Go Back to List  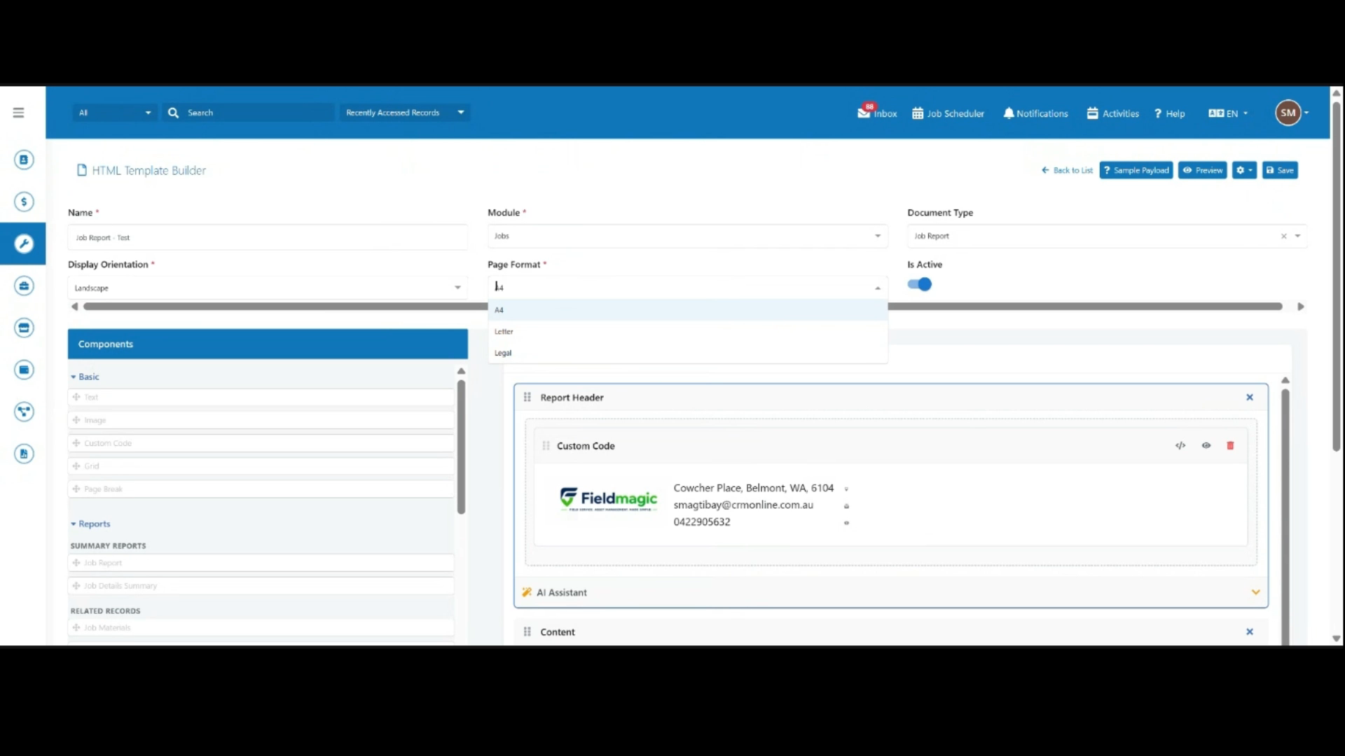tap(1067, 170)
